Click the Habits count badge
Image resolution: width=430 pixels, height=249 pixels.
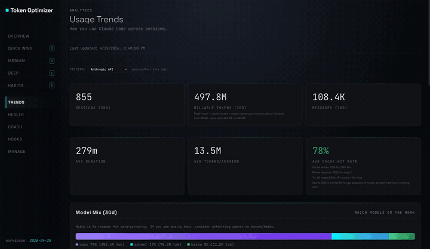tap(51, 85)
